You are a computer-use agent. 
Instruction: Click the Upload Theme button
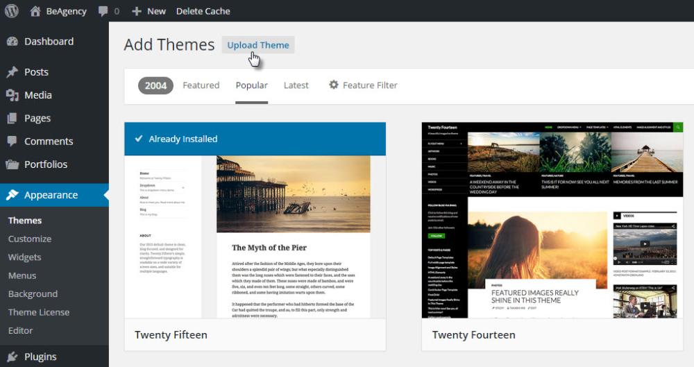pyautogui.click(x=258, y=45)
